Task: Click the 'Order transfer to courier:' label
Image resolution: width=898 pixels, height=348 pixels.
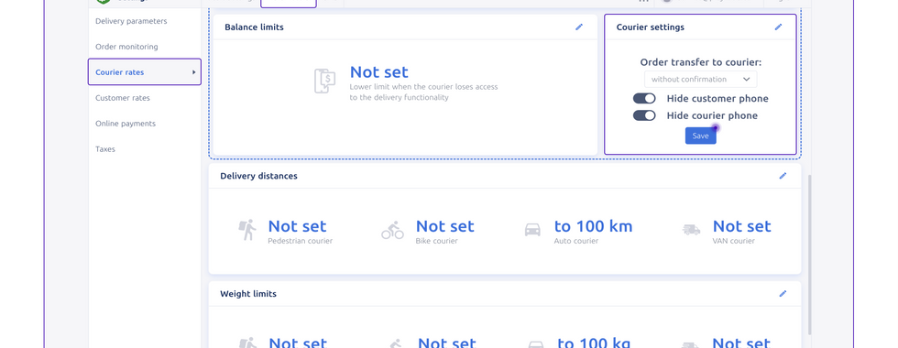Action: tap(700, 62)
